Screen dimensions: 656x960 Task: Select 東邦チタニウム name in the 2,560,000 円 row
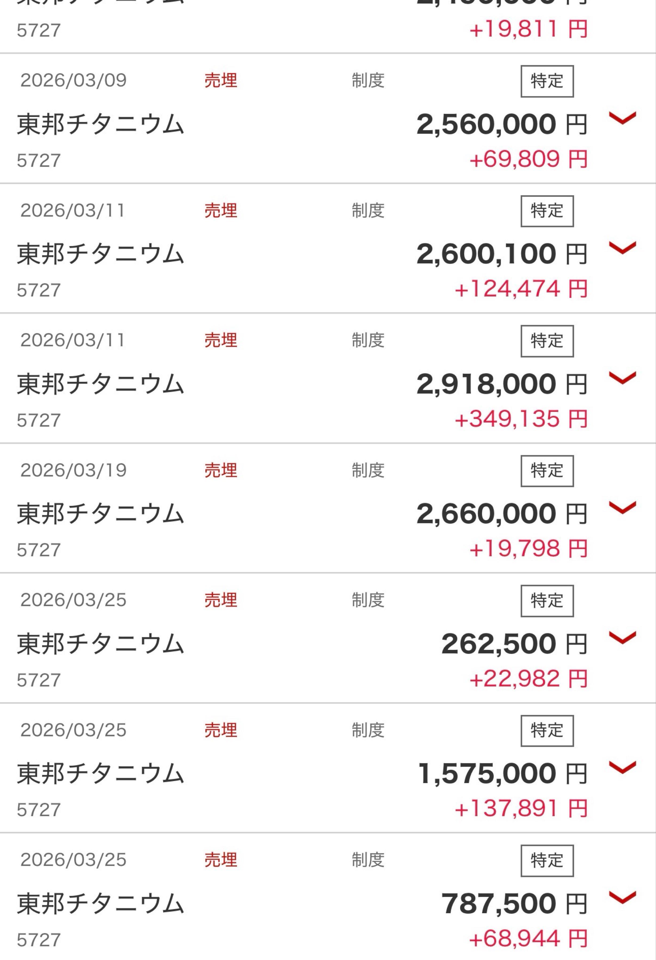point(100,124)
